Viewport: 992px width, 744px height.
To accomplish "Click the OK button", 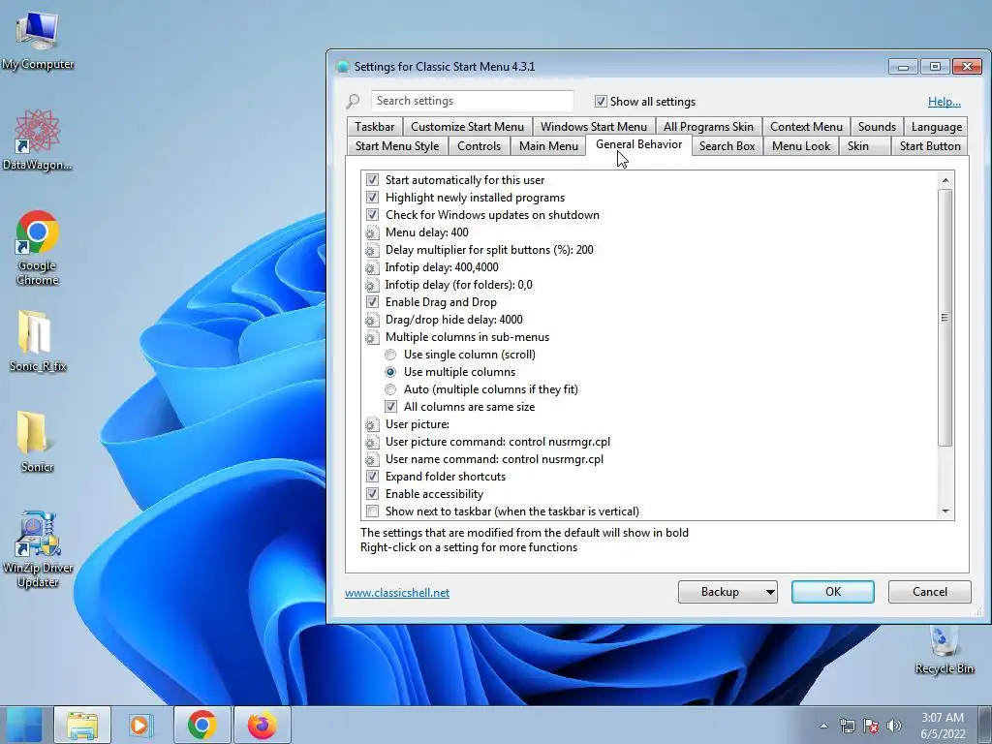I will pyautogui.click(x=833, y=592).
